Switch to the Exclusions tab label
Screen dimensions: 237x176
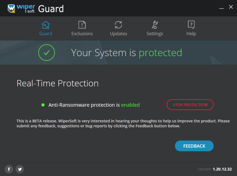point(82,34)
